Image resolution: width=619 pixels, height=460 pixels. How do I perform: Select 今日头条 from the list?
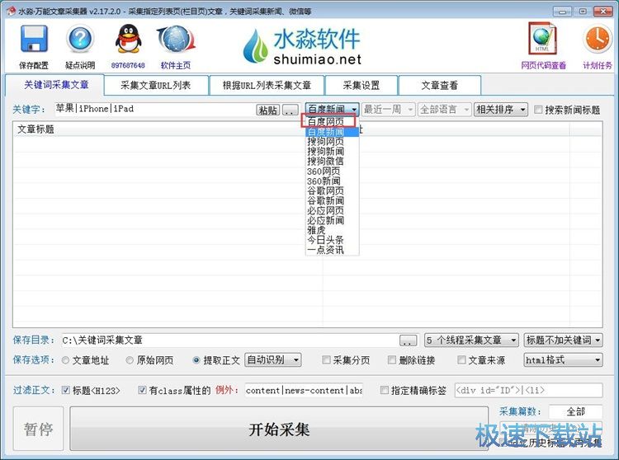coord(333,241)
